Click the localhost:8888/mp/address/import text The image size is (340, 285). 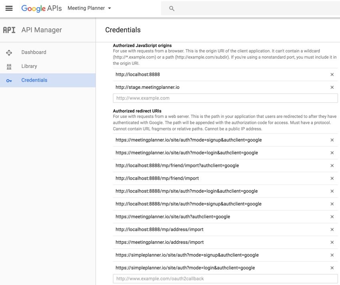[160, 229]
